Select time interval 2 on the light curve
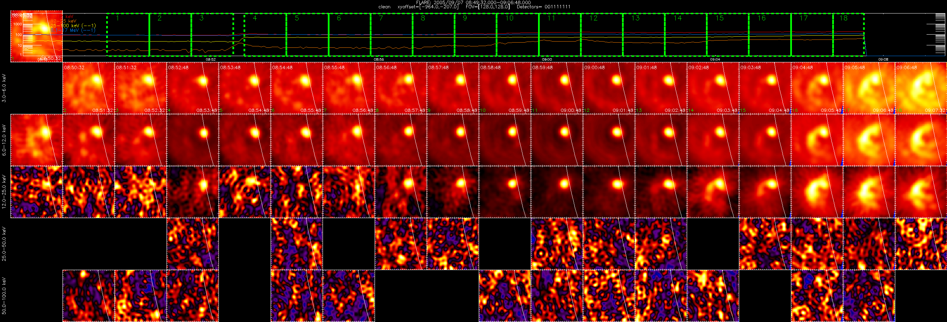This screenshot has height=322, width=947. [170, 35]
